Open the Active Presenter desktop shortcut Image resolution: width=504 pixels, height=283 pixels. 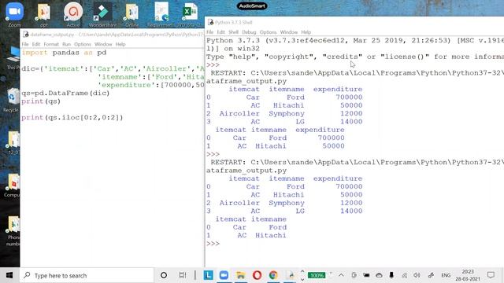(73, 14)
